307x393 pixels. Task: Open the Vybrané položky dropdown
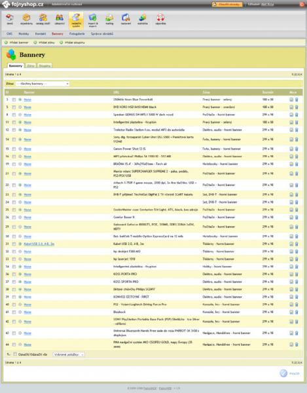pos(69,354)
